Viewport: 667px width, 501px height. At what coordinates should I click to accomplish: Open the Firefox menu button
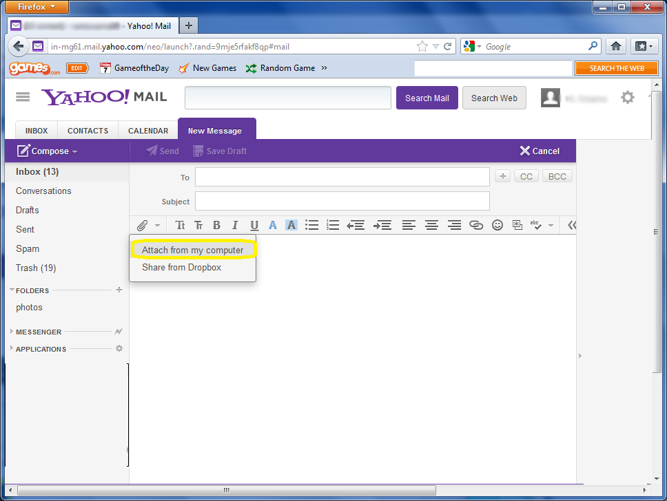pyautogui.click(x=37, y=7)
